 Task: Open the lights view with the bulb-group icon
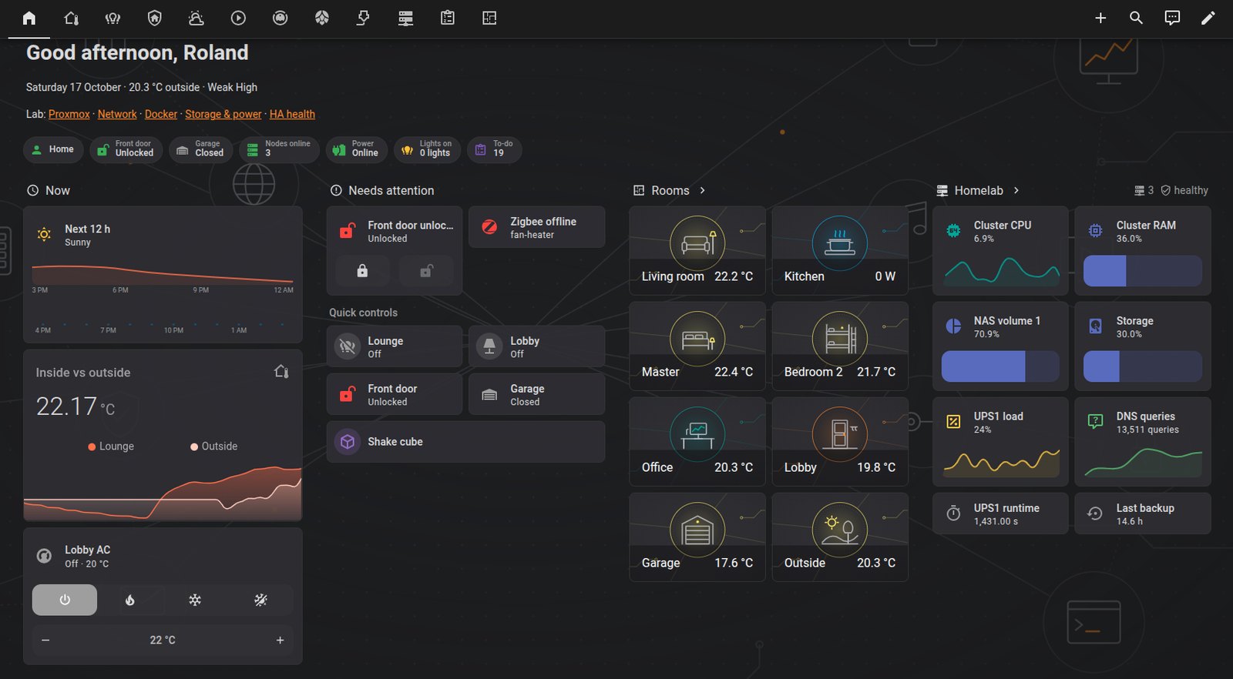[113, 18]
